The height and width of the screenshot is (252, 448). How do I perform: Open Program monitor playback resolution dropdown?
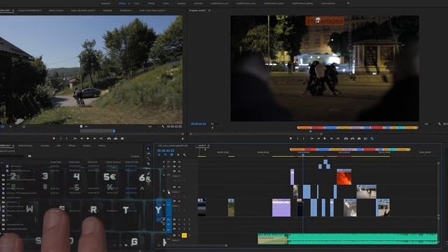pos(426,124)
